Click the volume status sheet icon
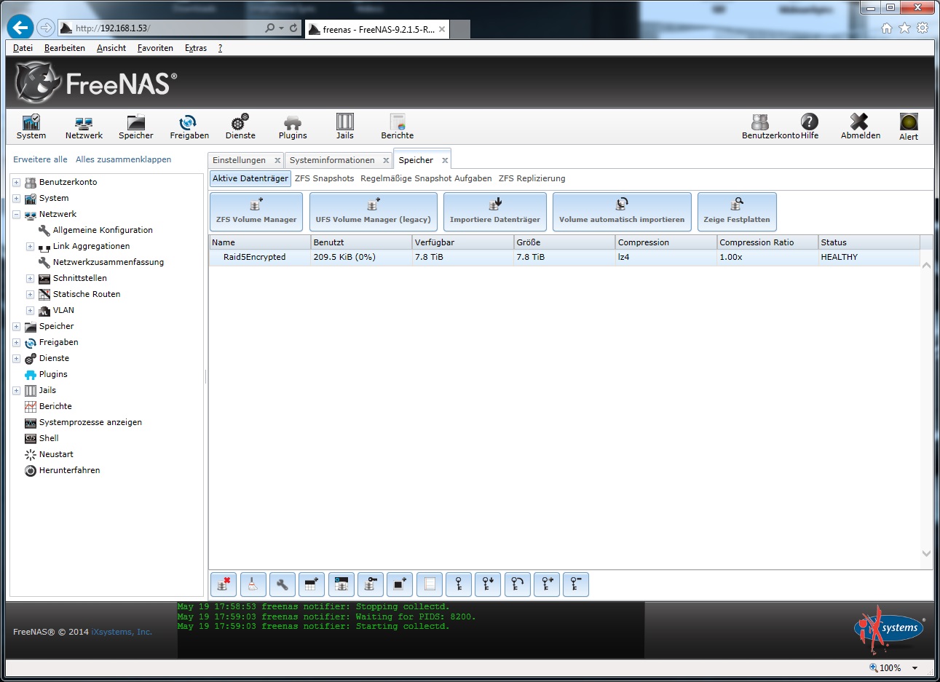940x682 pixels. point(429,584)
